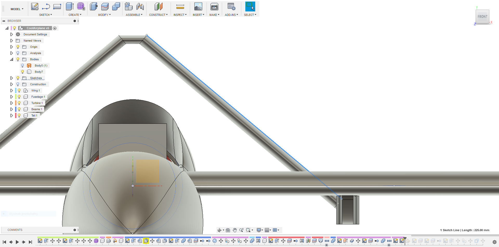This screenshot has width=499, height=247.
Task: Toggle visibility bulb for Bodies folder
Action: pyautogui.click(x=18, y=59)
